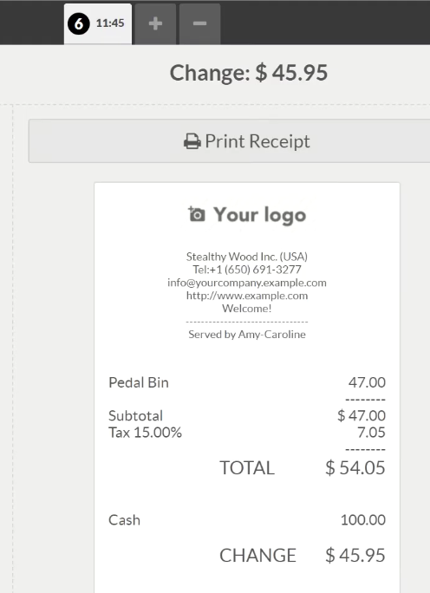430x593 pixels.
Task: Open the http://www.example.com website text
Action: coord(247,296)
